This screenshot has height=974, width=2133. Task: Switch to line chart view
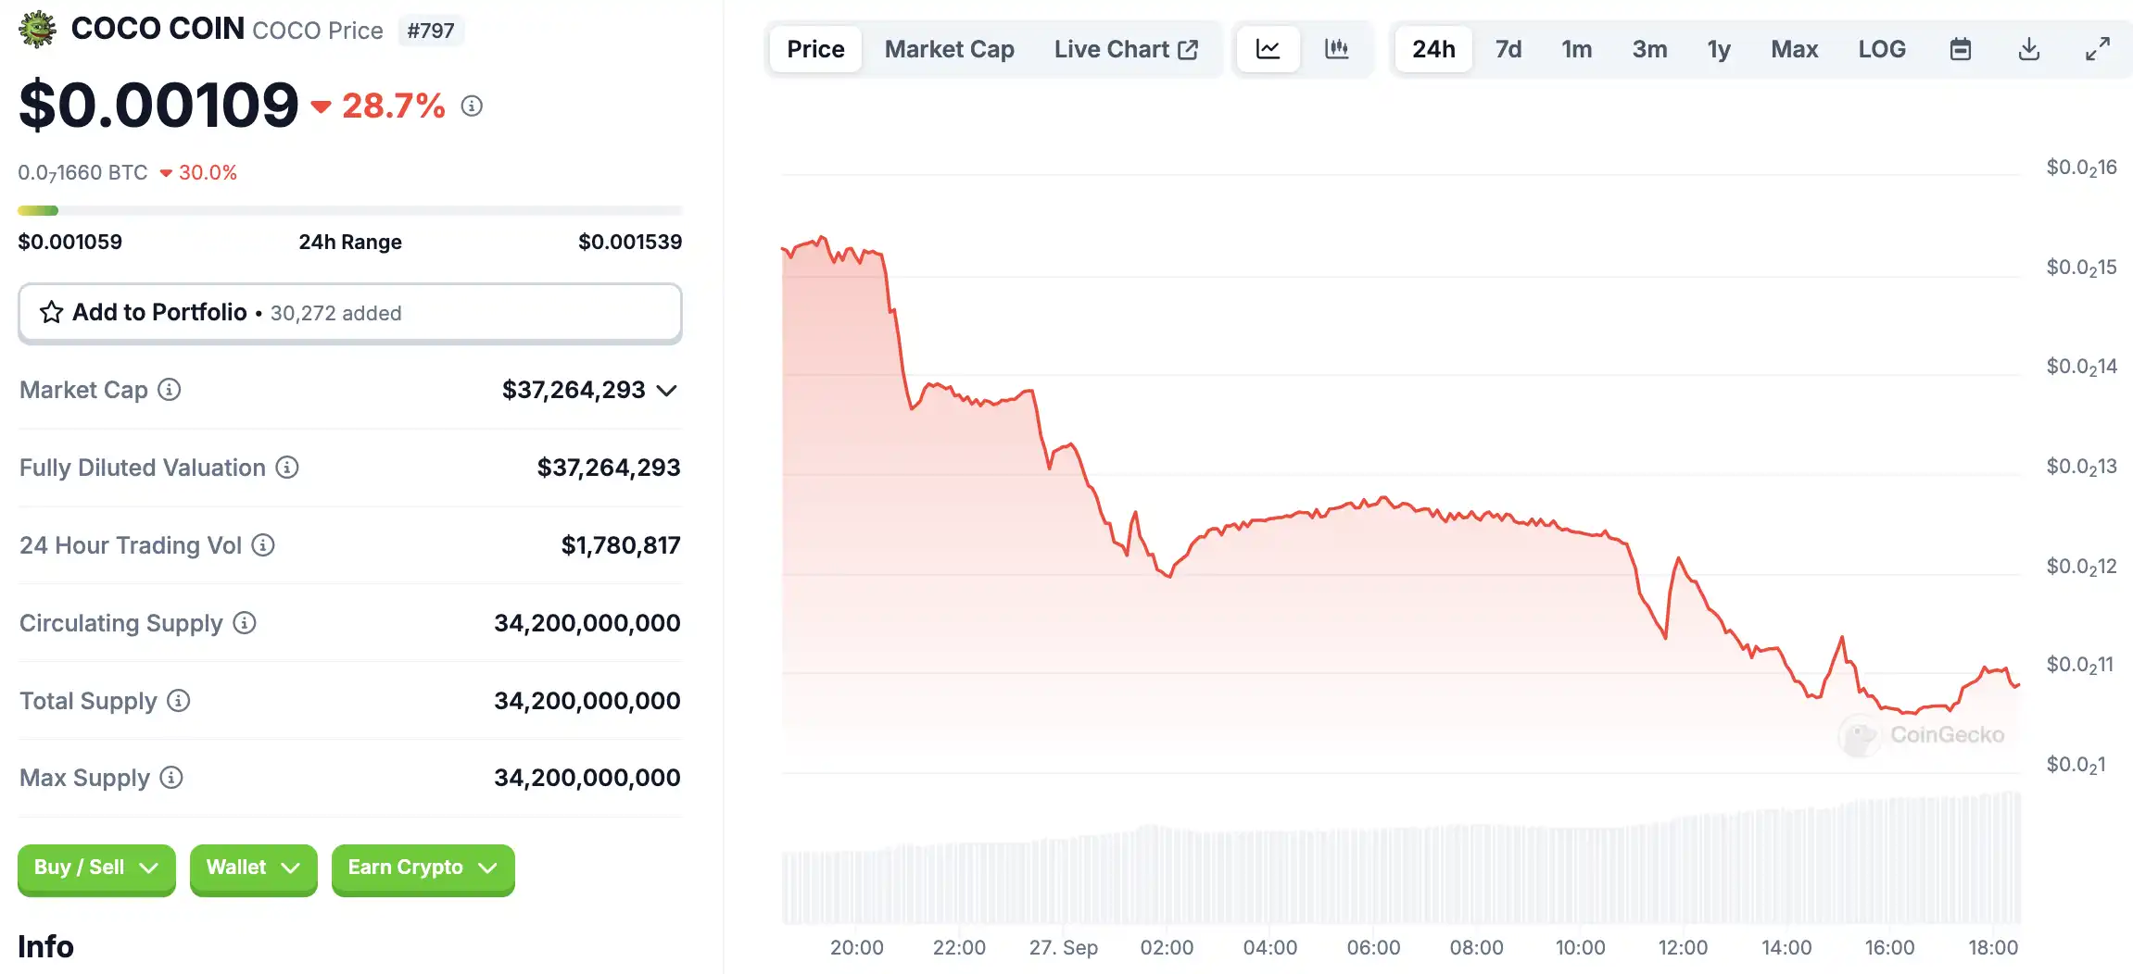pos(1268,49)
